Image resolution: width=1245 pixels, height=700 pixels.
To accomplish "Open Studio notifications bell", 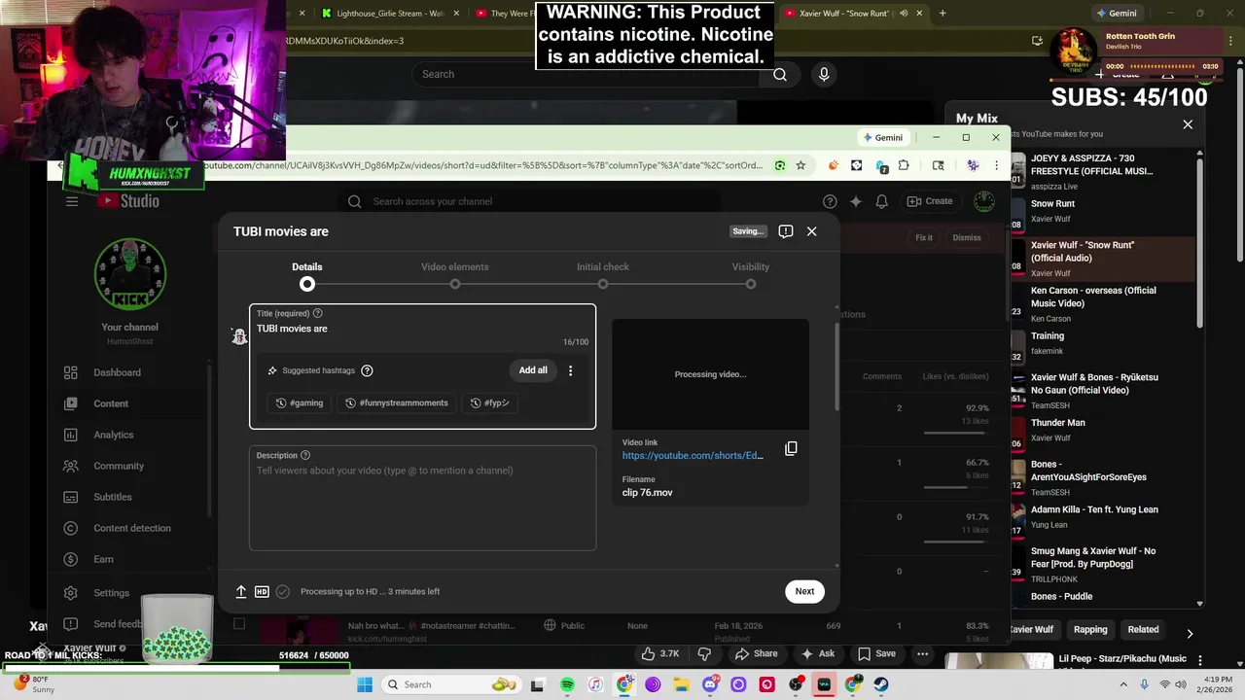I will [881, 201].
